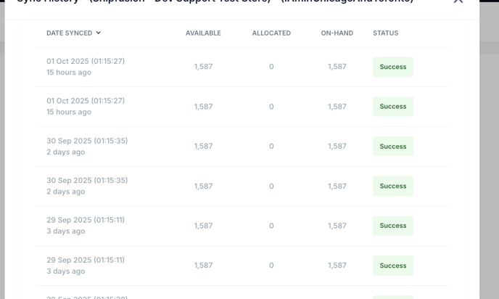Click Success badge in the topmost row
Screen dimensions: 499x299
[393, 67]
